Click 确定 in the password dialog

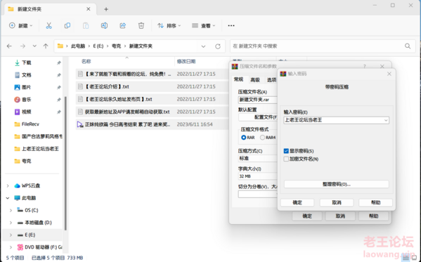[297, 202]
